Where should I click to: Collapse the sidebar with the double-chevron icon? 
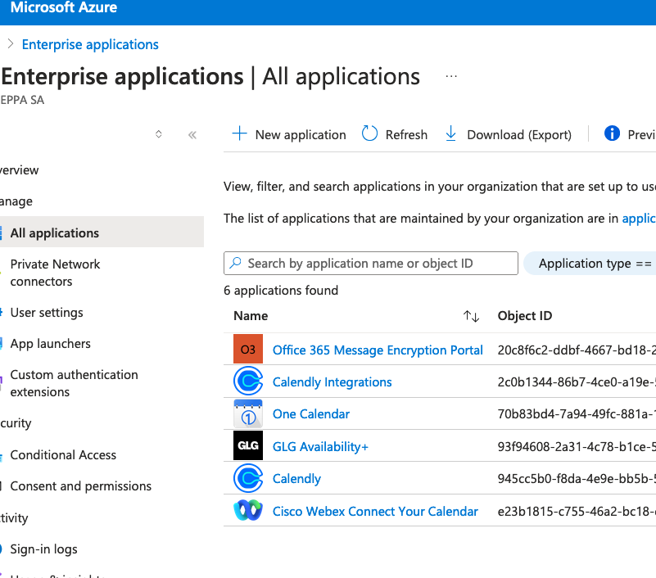[x=192, y=134]
